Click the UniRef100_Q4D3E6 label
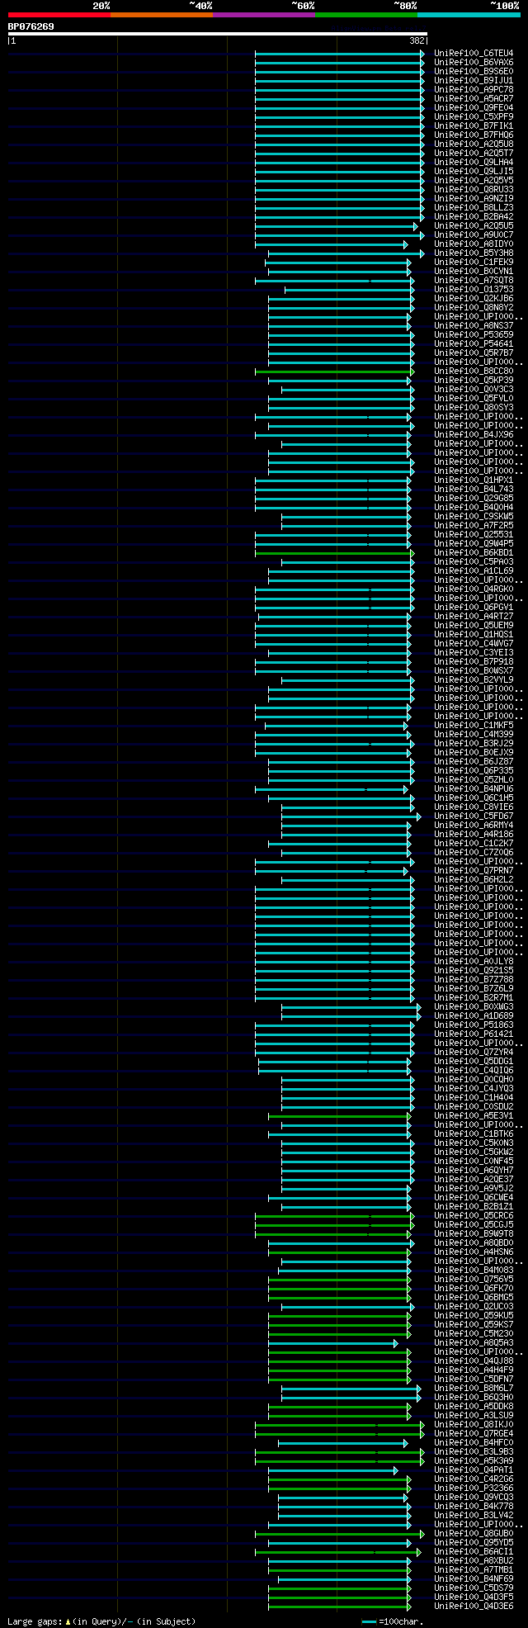 (x=474, y=1607)
